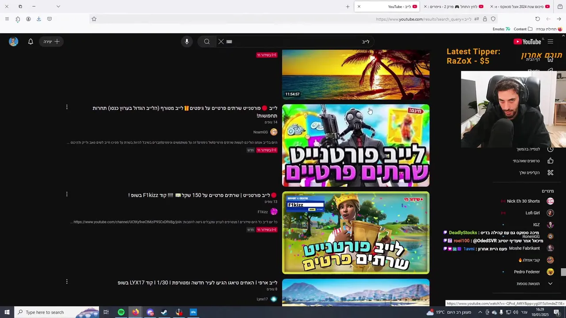This screenshot has height=318, width=566.
Task: Show hidden system tray icons
Action: click(x=480, y=312)
